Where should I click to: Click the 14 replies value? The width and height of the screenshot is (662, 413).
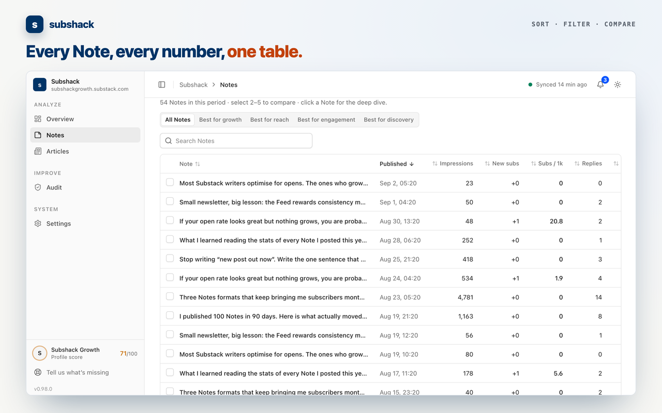tap(598, 297)
